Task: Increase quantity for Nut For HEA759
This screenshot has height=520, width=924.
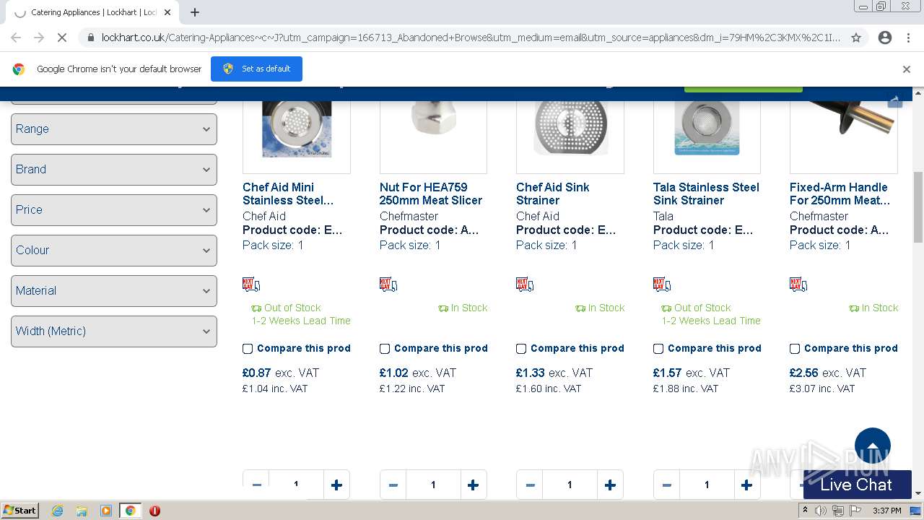Action: (x=473, y=485)
